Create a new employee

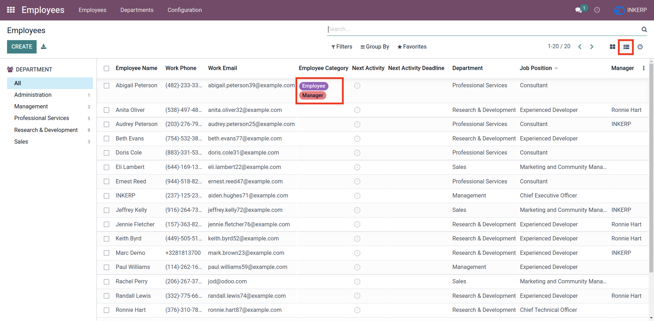click(x=22, y=46)
